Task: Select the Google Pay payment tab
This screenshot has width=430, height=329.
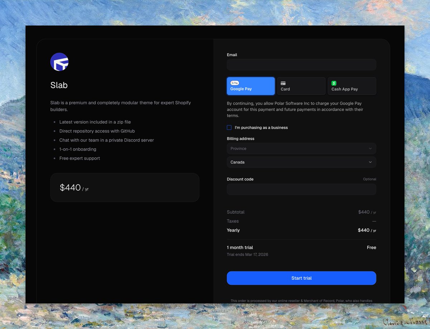Action: (x=251, y=86)
